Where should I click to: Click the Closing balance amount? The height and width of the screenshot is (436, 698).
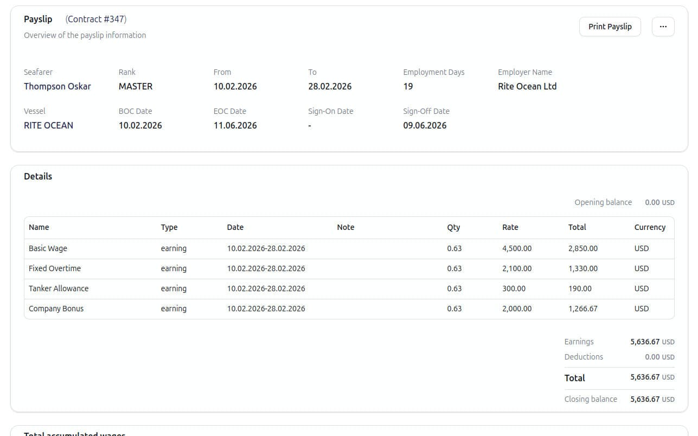coord(652,399)
